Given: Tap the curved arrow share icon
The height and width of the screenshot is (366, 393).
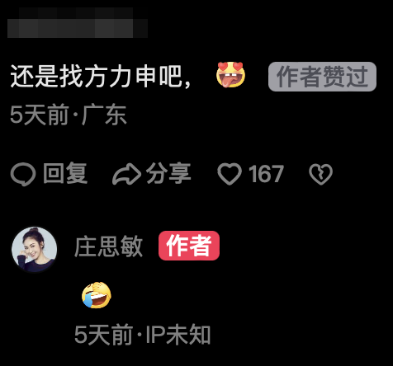Looking at the screenshot, I should 127,174.
